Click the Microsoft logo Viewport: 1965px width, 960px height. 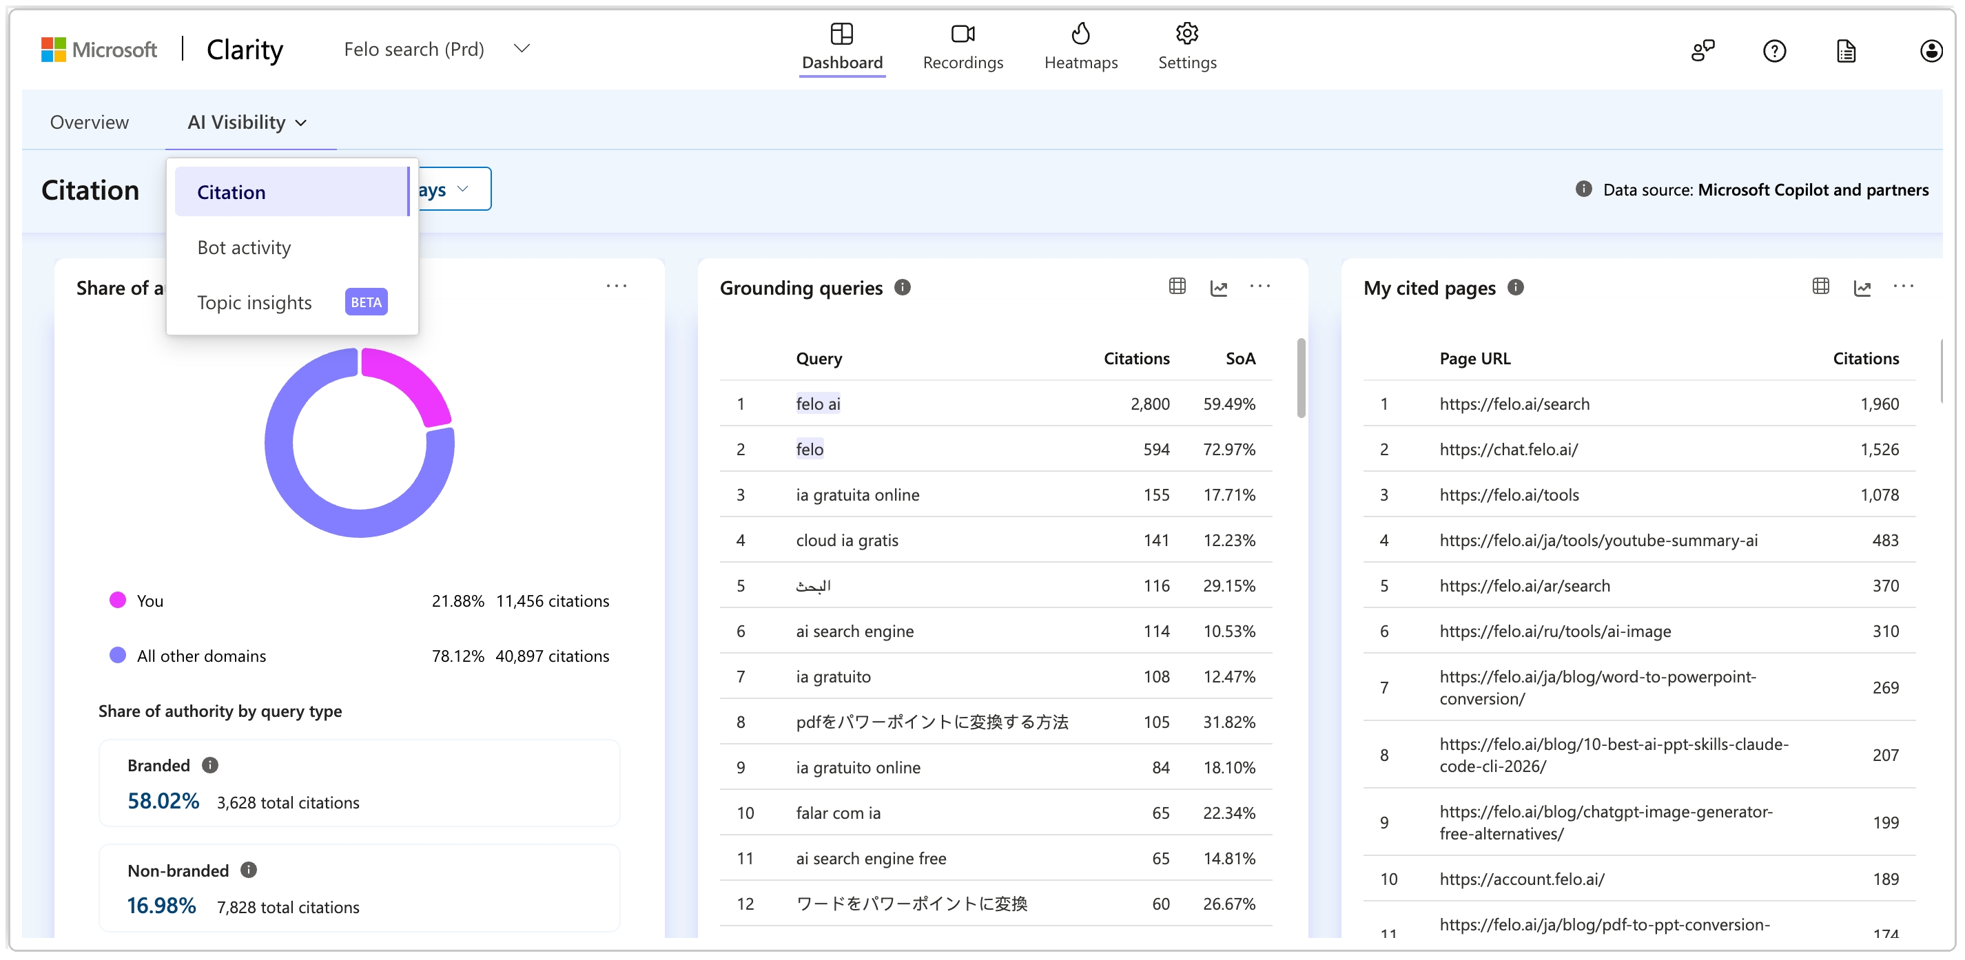(x=99, y=50)
